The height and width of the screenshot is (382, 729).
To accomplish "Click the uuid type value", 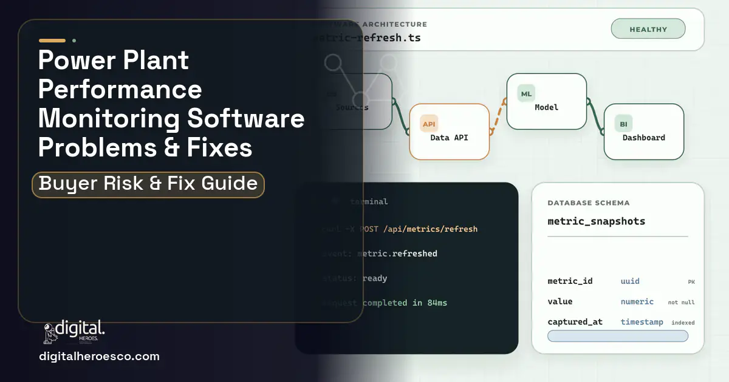I will click(x=630, y=281).
